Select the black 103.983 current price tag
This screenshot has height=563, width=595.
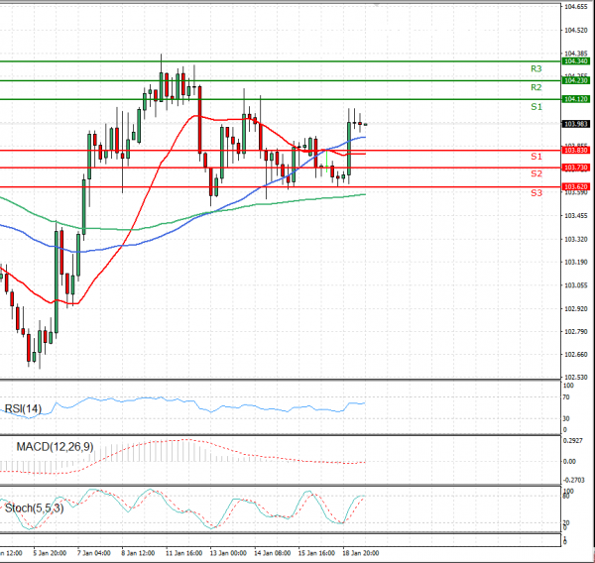click(576, 124)
